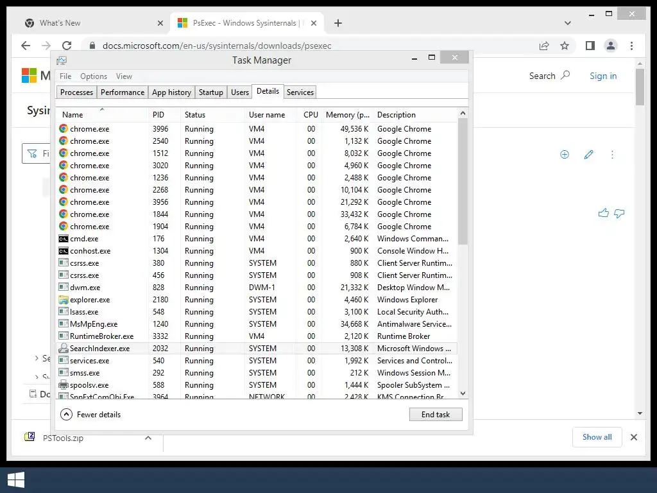Click the share page icon in address bar
657x493 pixels.
tap(544, 46)
